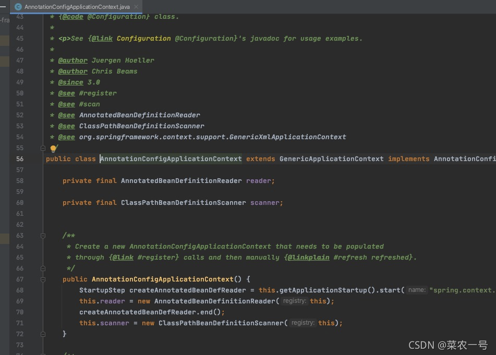Click the @linkplain tag on line 65

point(308,258)
